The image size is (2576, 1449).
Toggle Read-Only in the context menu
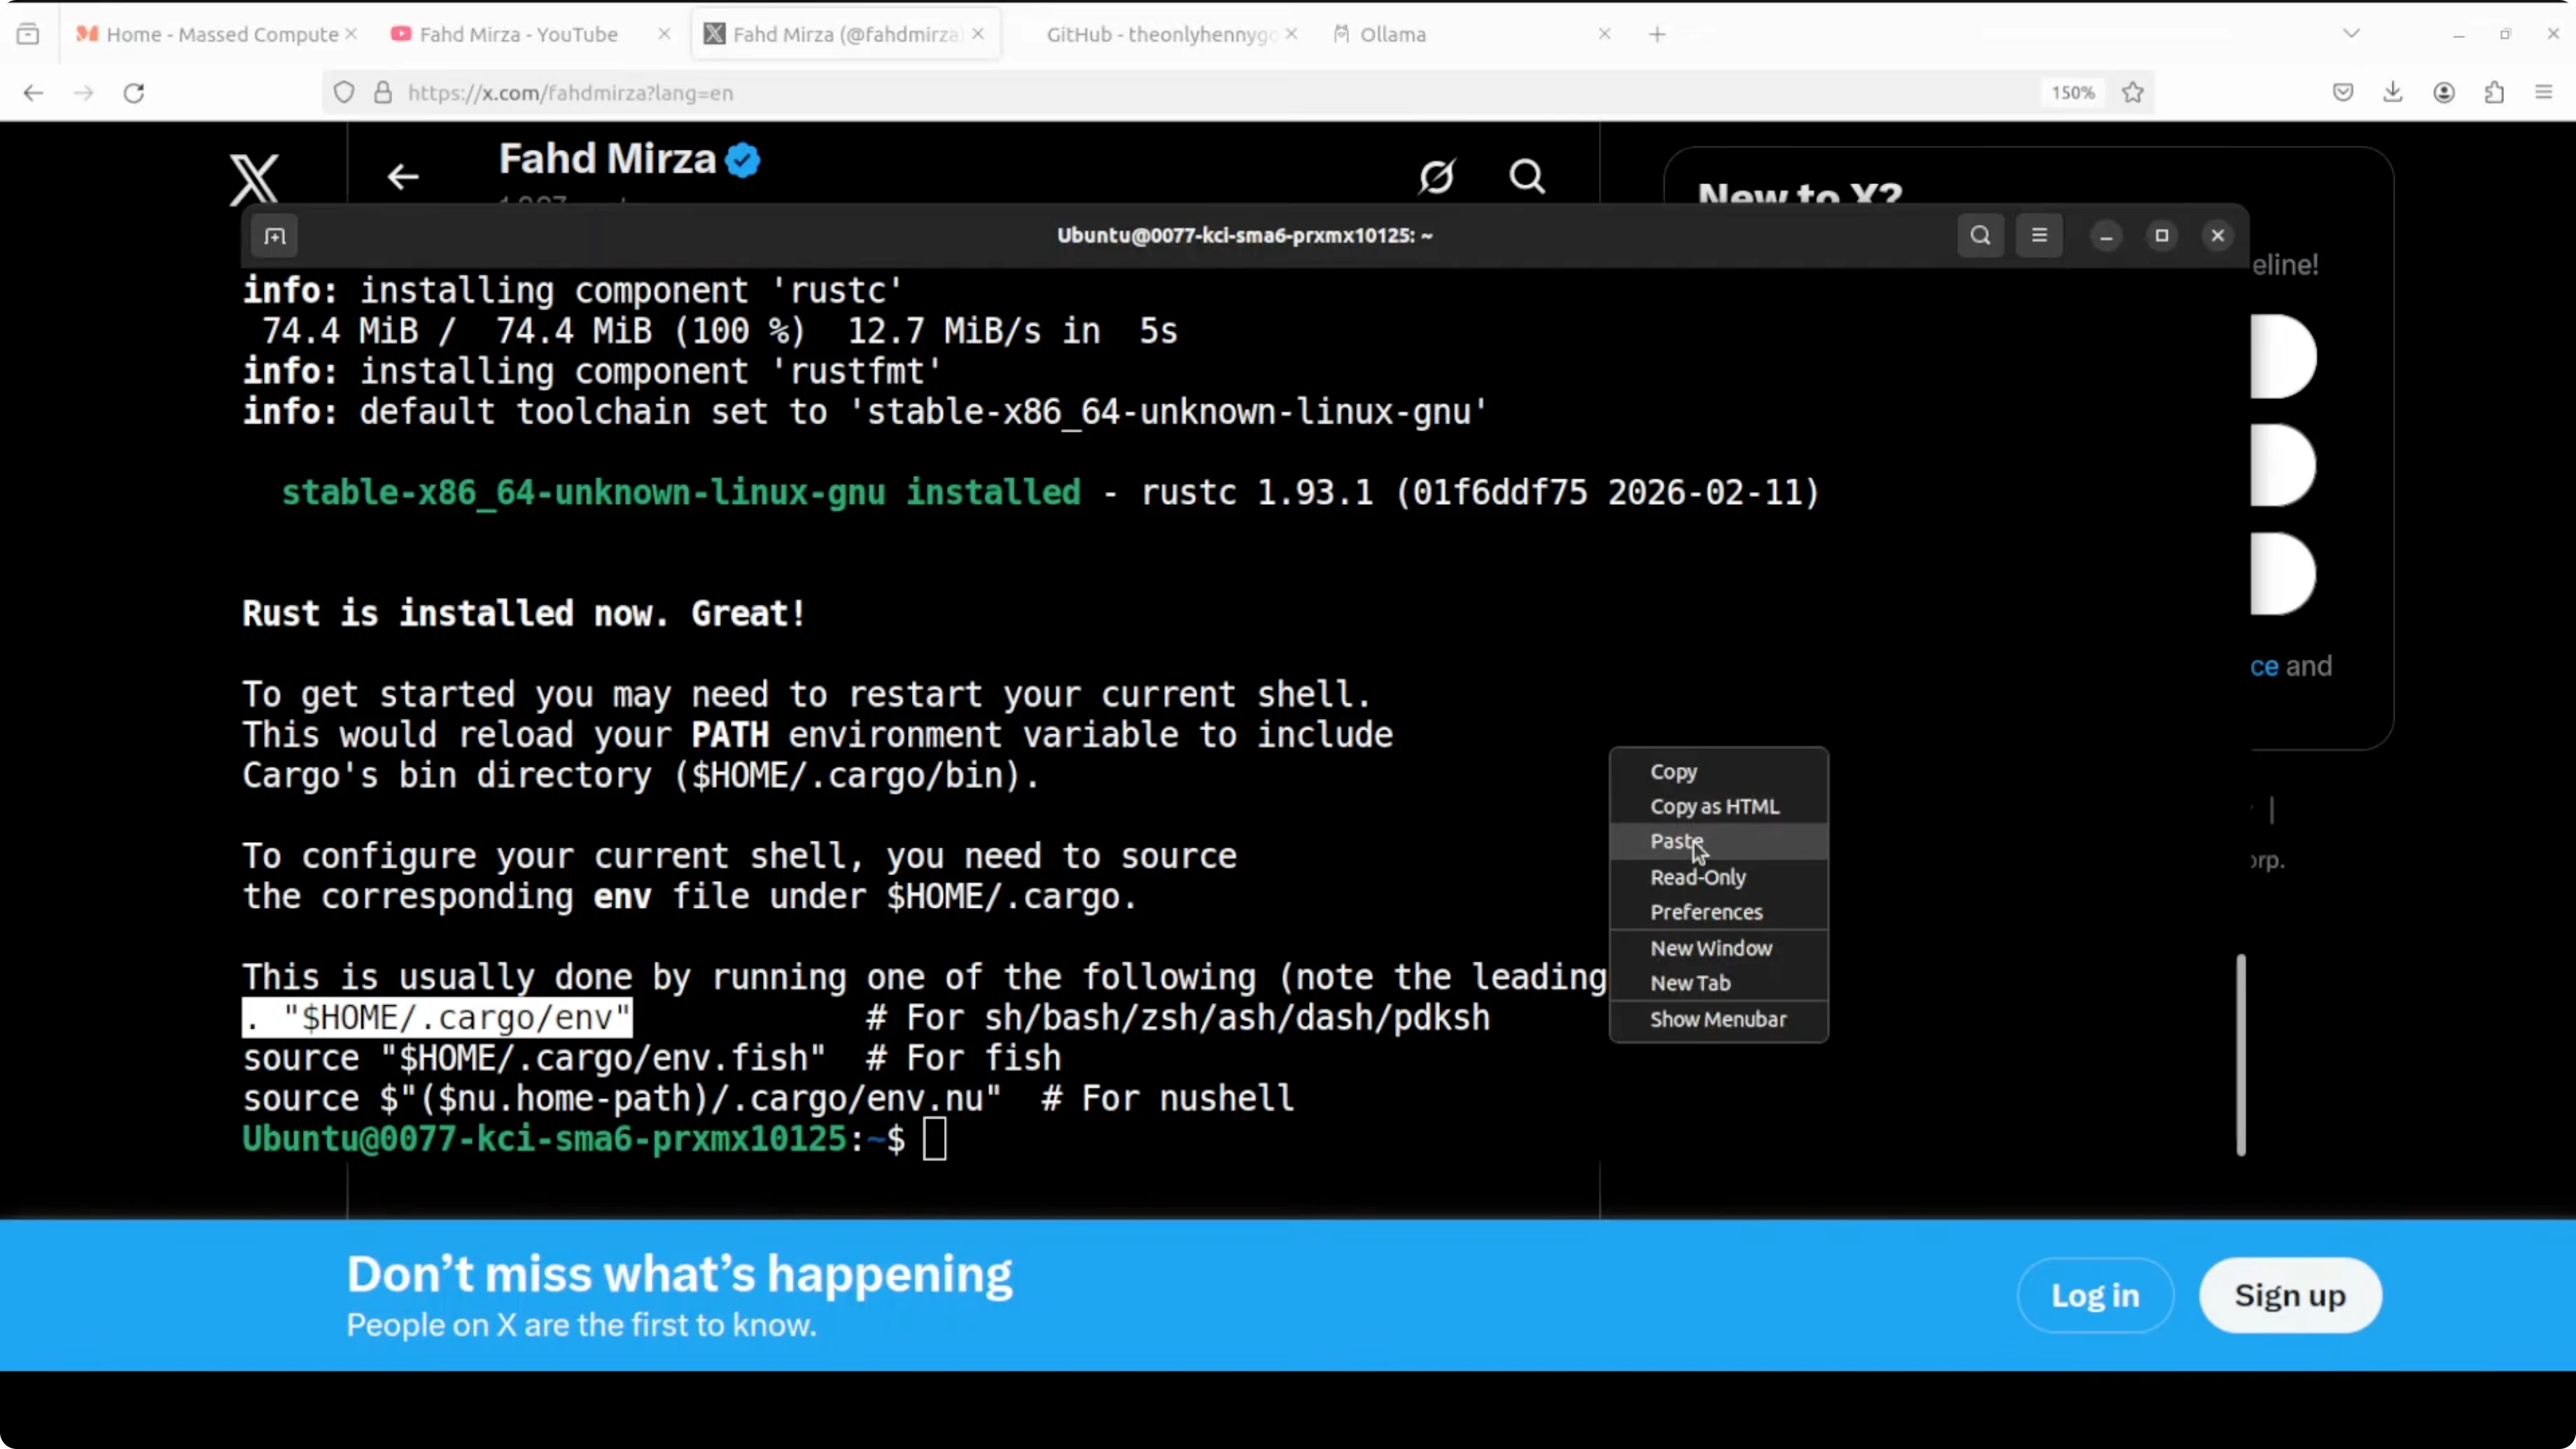[x=1698, y=877]
